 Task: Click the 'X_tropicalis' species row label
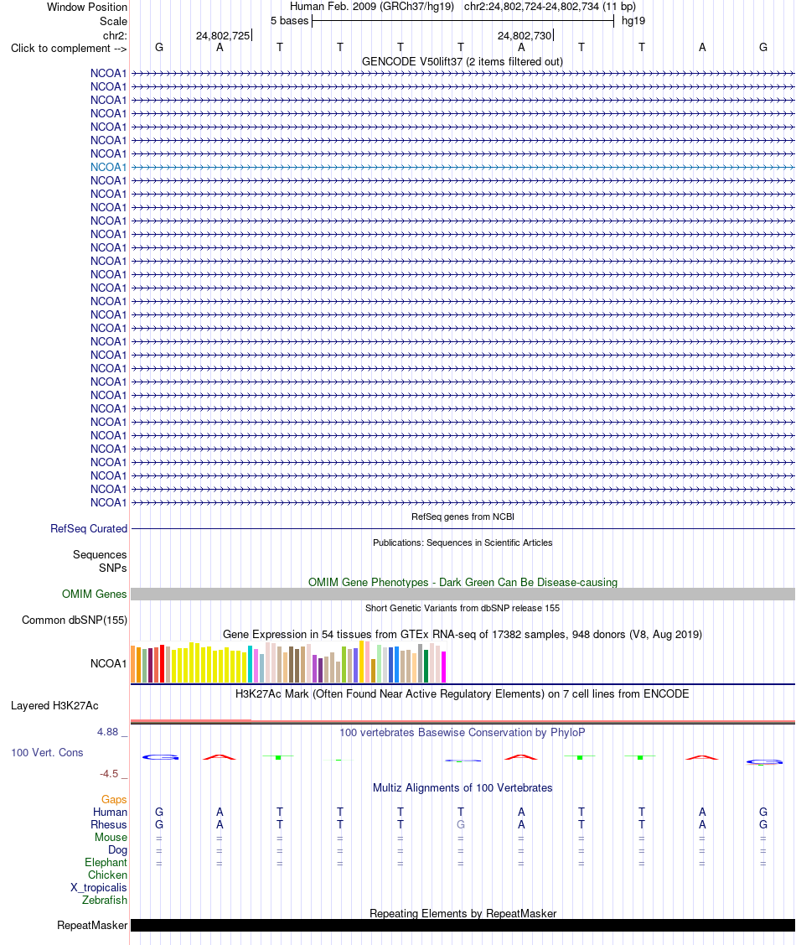[x=99, y=888]
